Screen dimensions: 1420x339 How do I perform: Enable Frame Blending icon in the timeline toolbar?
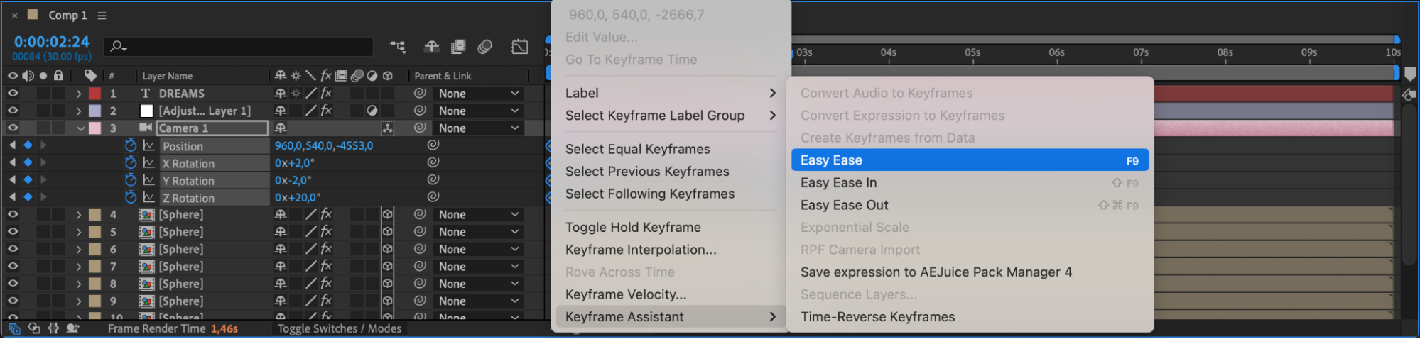[x=458, y=47]
